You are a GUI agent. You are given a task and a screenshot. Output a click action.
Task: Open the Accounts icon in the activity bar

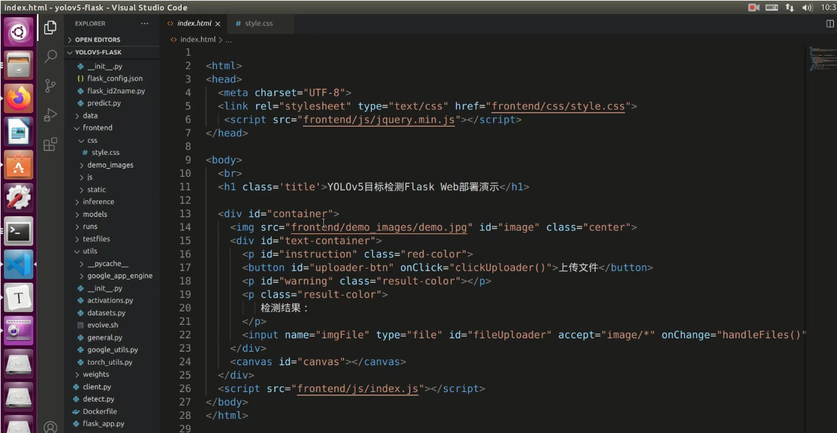pos(51,426)
